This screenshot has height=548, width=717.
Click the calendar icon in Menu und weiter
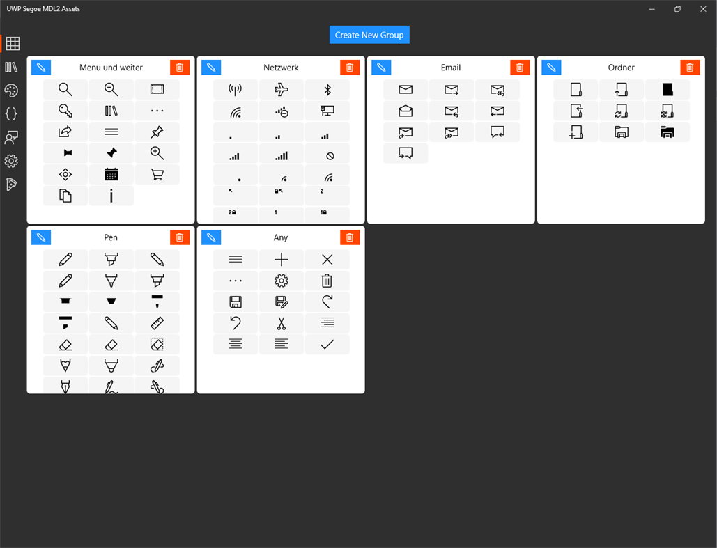[x=111, y=174]
